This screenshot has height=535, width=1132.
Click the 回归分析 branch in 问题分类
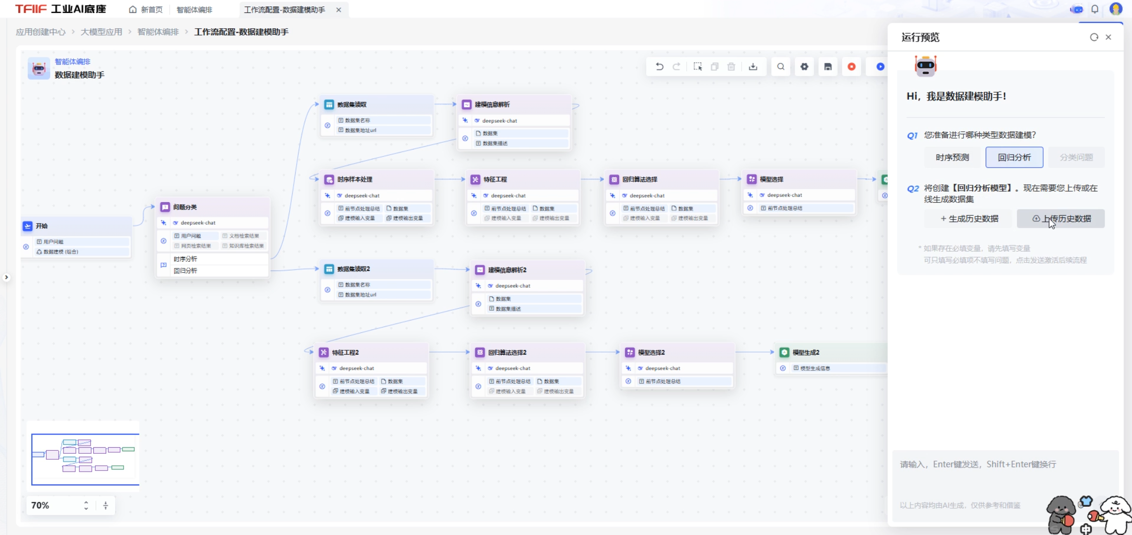tap(212, 270)
